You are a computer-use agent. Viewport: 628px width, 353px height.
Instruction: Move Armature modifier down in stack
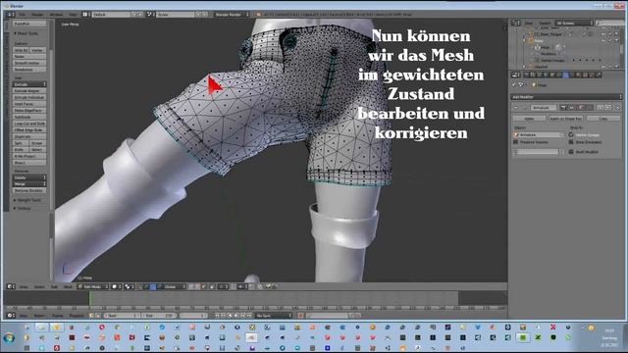pyautogui.click(x=607, y=107)
